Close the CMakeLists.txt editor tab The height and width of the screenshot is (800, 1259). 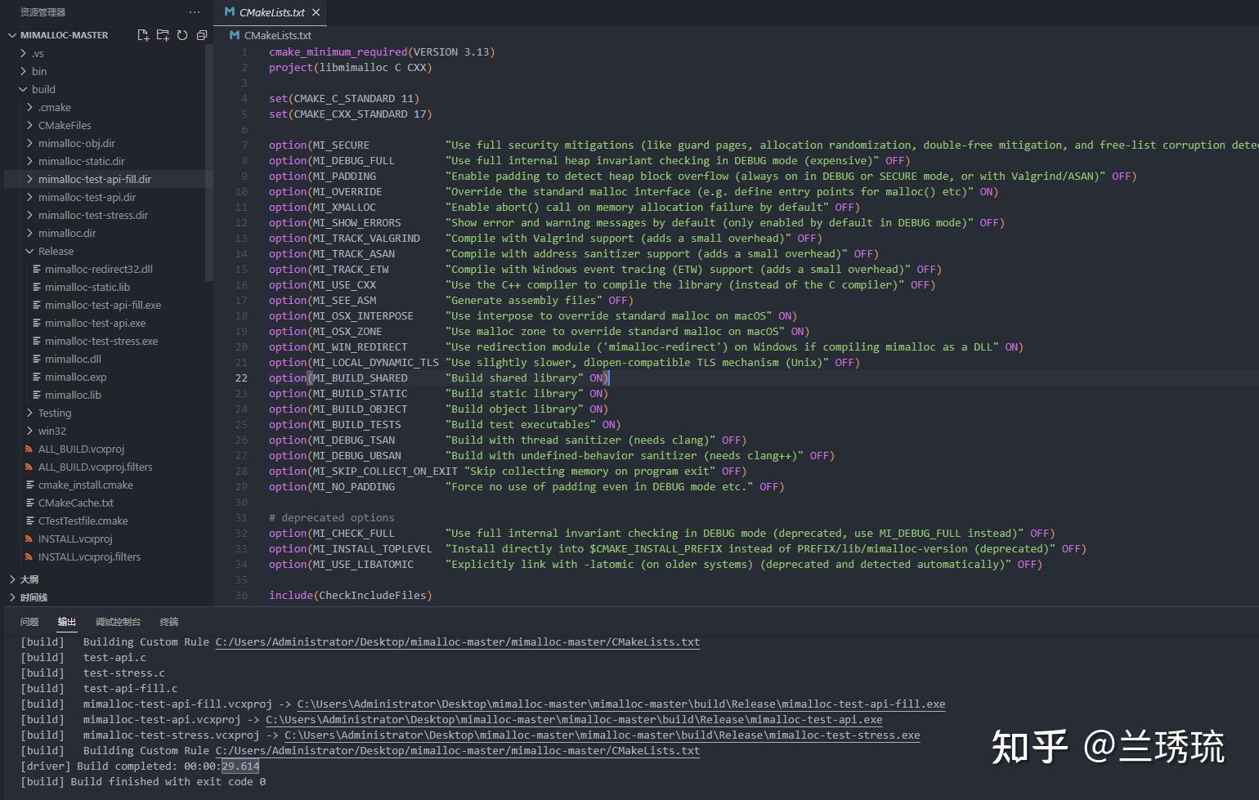316,12
